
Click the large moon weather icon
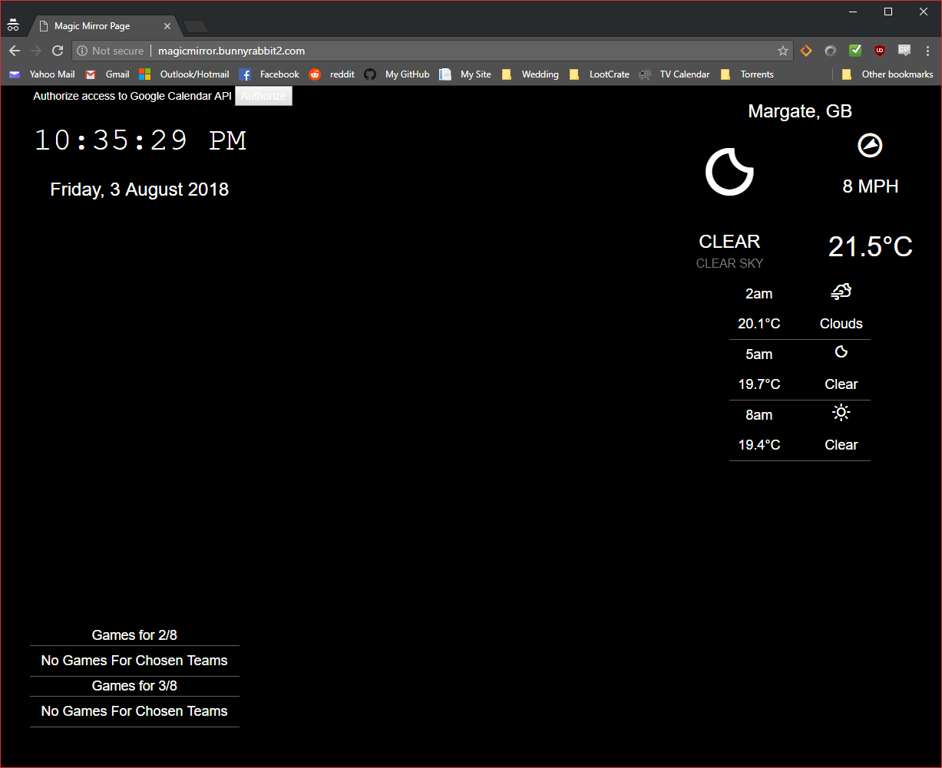(729, 172)
